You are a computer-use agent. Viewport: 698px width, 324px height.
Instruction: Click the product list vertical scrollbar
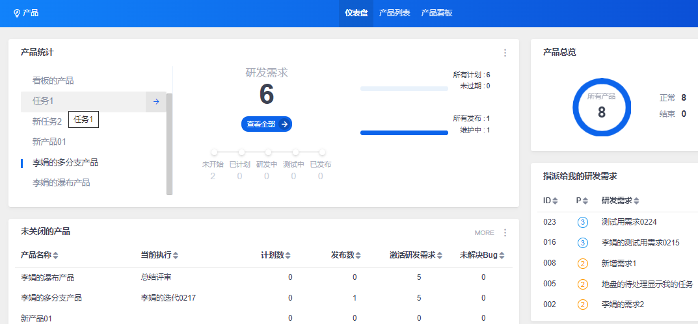point(169,143)
